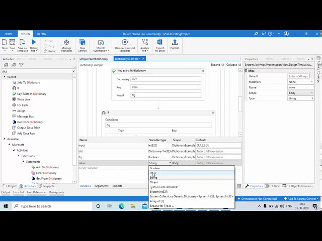Click expand all activities icon in Activities panel
Image resolution: width=322 pixels, height=241 pixels.
(6, 65)
